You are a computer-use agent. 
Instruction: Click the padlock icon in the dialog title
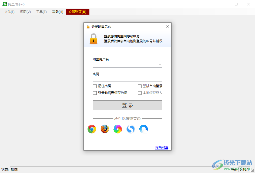click(x=88, y=27)
